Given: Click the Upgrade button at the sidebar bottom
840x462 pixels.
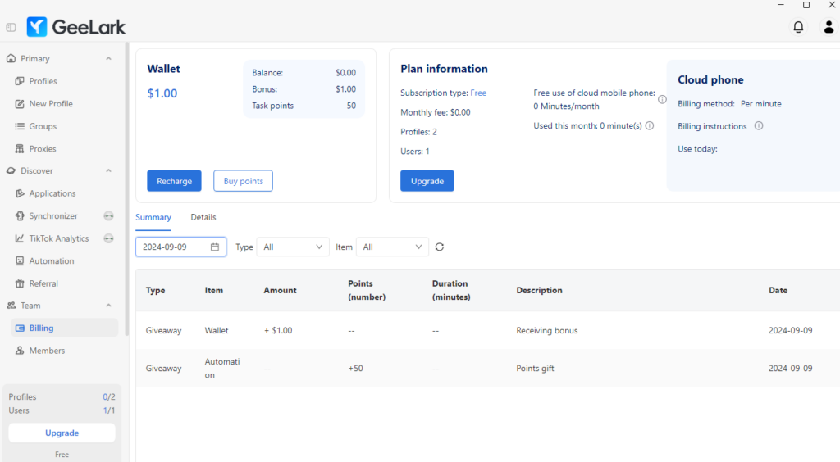Looking at the screenshot, I should pyautogui.click(x=62, y=433).
